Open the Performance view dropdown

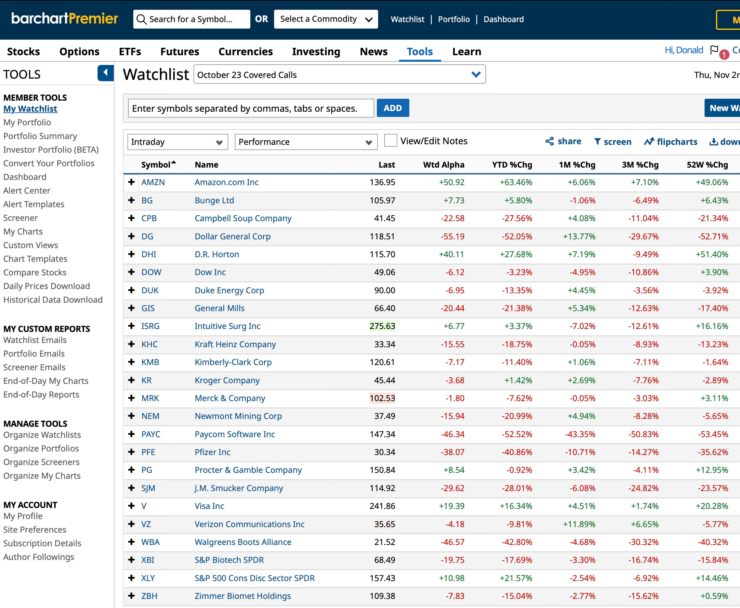pos(306,142)
